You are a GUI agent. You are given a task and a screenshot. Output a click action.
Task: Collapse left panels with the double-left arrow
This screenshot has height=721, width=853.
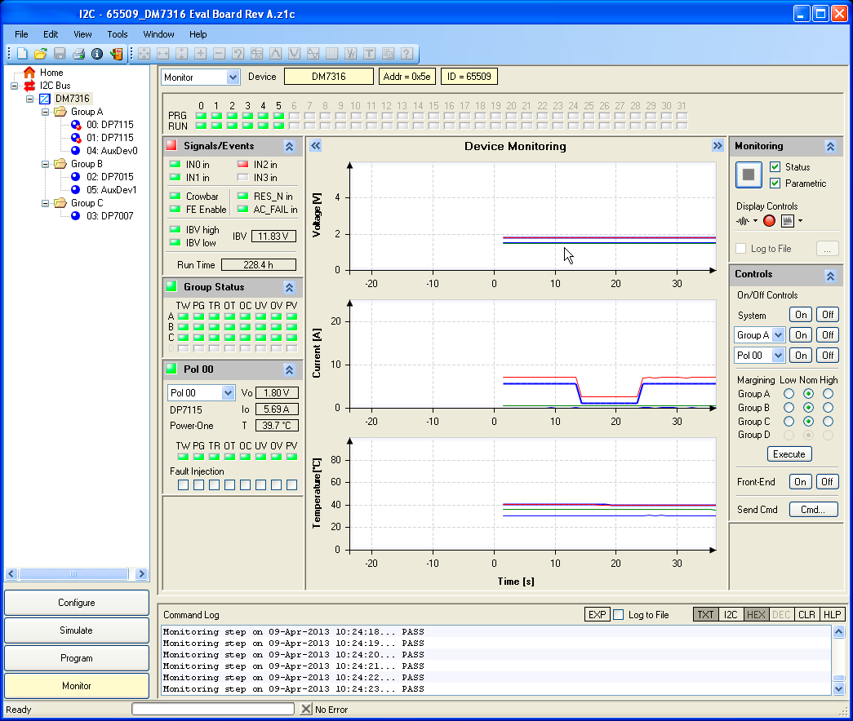pyautogui.click(x=316, y=146)
